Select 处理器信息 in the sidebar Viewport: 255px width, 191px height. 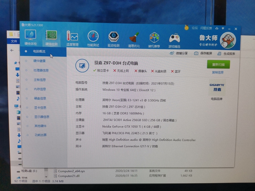click(41, 70)
